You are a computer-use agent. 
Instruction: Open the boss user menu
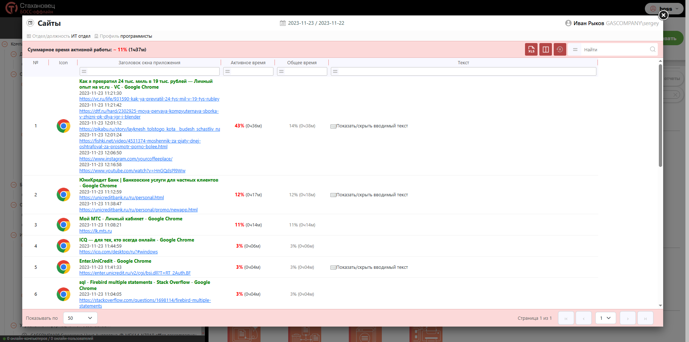point(665,9)
